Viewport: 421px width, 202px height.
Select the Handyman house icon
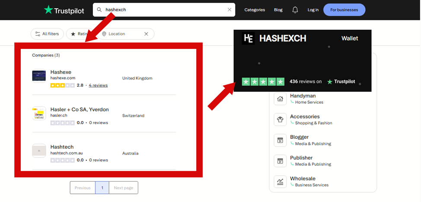(x=280, y=99)
